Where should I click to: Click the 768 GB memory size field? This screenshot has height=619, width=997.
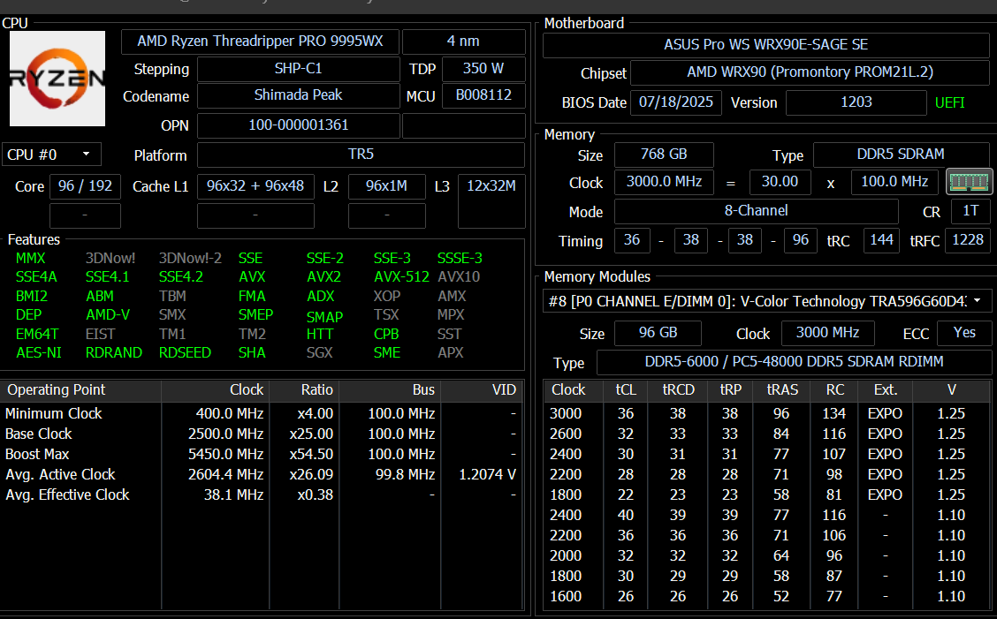coord(664,155)
